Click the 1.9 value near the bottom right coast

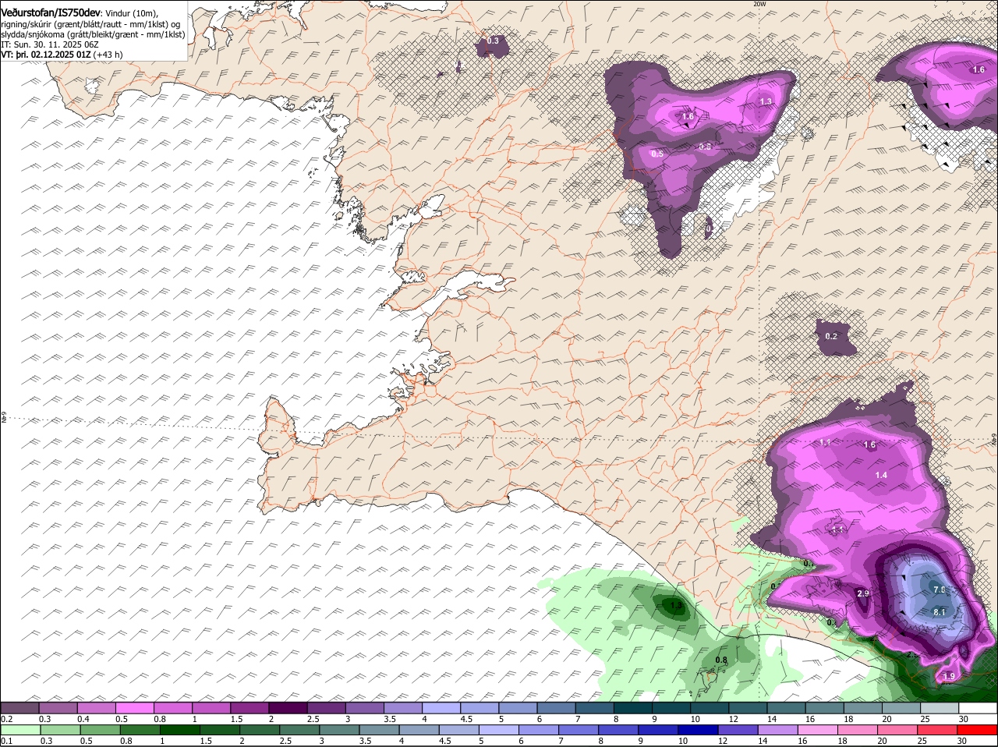[x=949, y=676]
